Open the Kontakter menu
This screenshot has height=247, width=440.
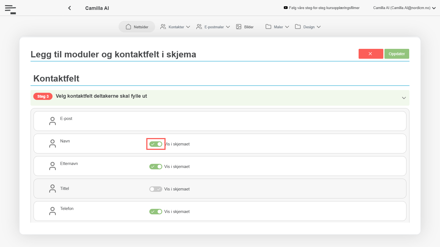coord(175,27)
